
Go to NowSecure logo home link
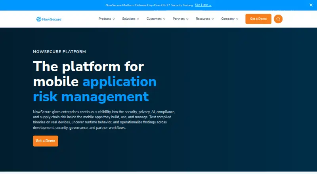click(x=49, y=19)
